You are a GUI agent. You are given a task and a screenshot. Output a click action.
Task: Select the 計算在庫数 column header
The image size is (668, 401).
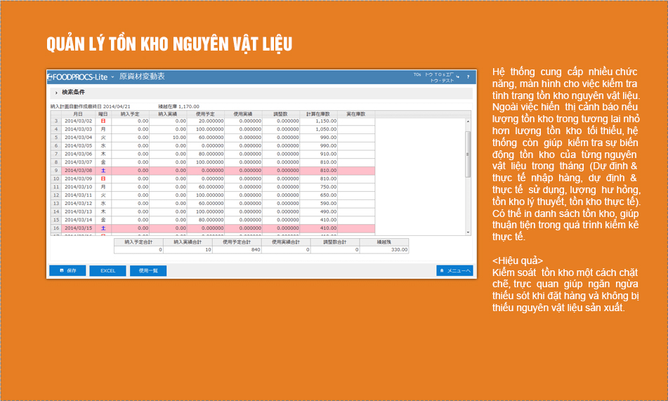(x=319, y=113)
